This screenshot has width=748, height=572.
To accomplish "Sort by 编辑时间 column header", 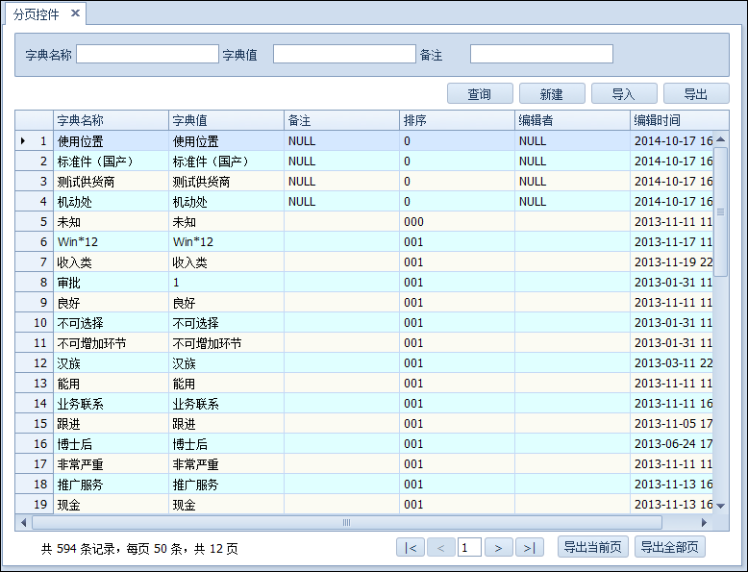I will [680, 120].
